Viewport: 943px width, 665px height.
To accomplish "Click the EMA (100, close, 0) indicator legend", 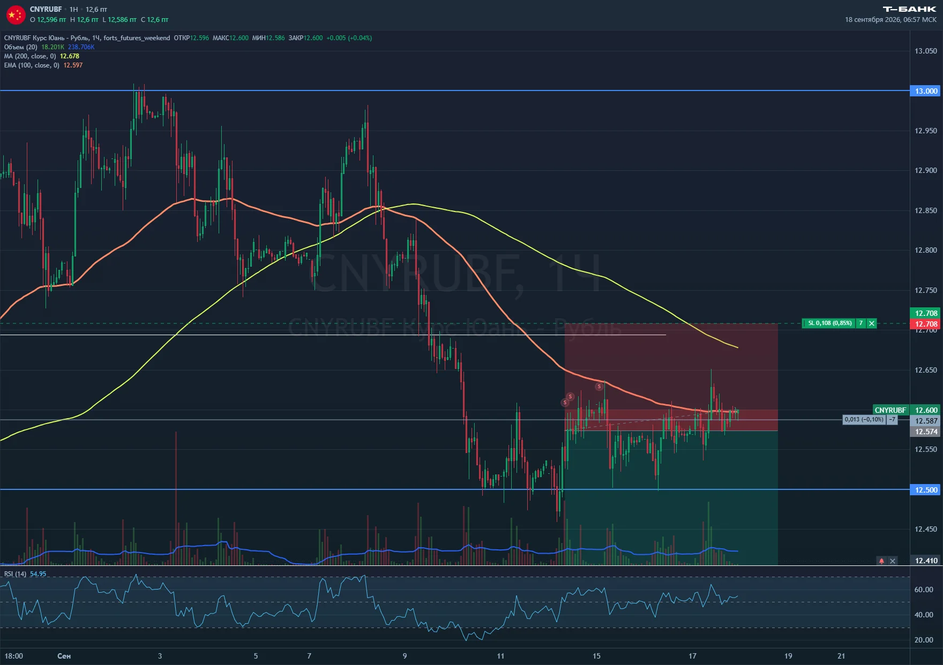I will [x=32, y=65].
